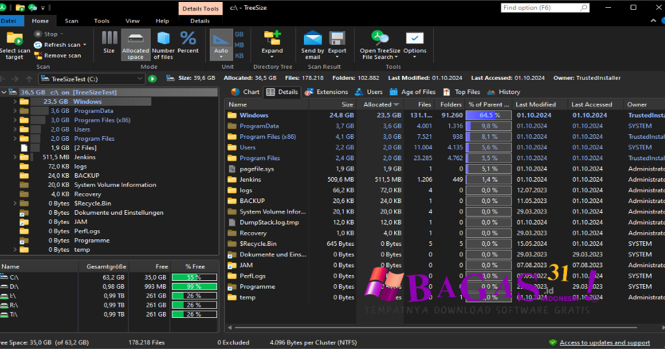Expand the temp folder tree node

(15, 250)
